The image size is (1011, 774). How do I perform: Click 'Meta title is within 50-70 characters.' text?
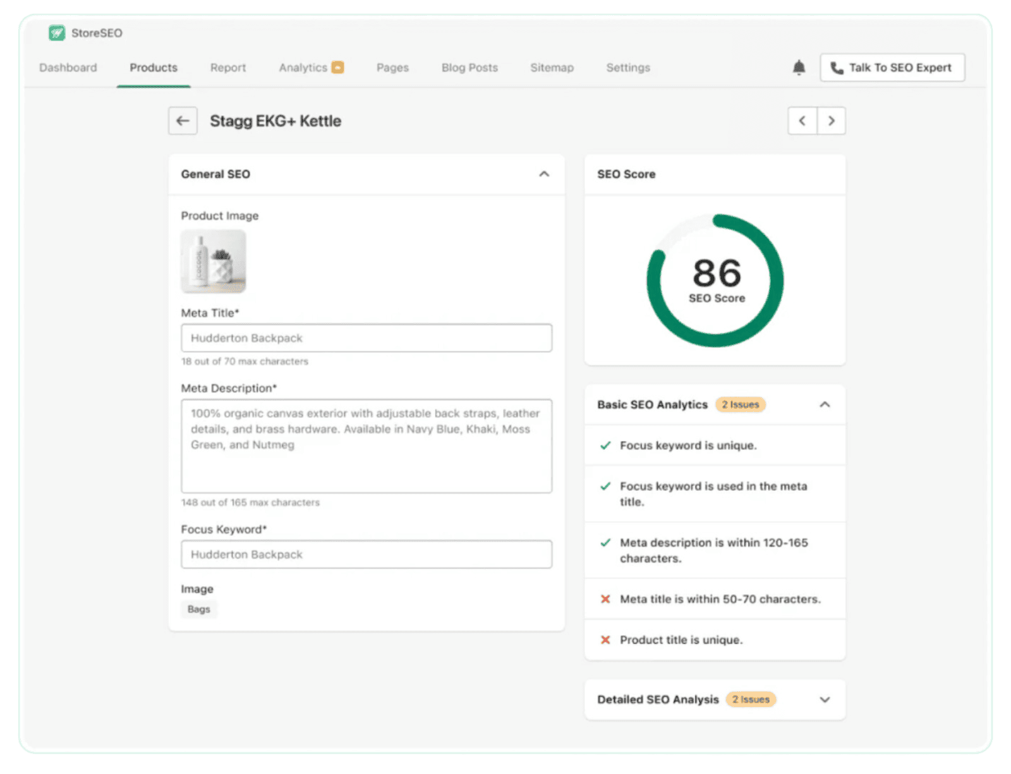pyautogui.click(x=720, y=599)
